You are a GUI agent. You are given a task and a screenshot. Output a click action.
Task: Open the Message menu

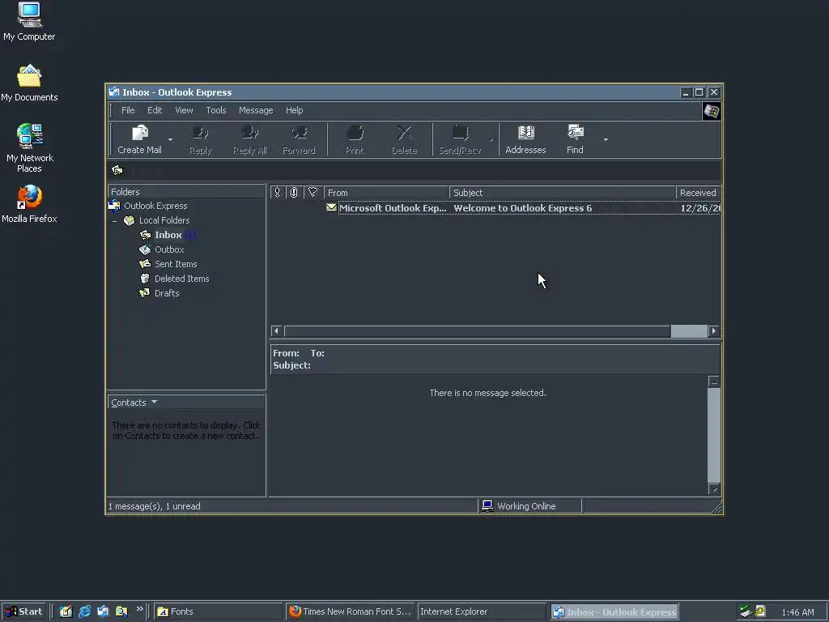click(x=256, y=110)
